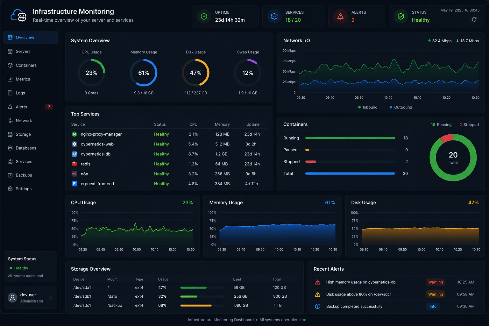
Task: Toggle the Outbound legend entry
Action: 400,107
